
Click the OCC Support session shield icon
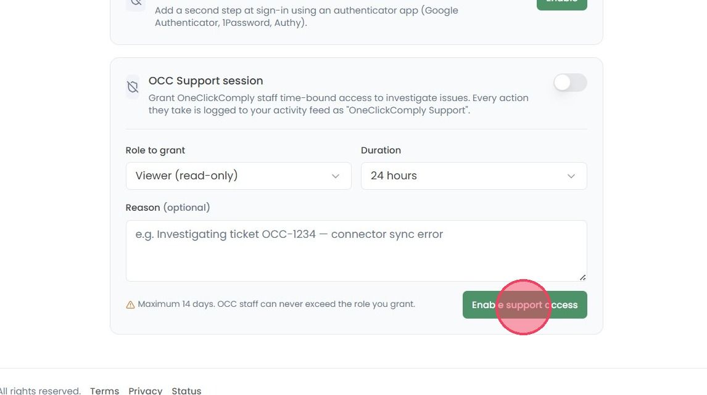(133, 87)
